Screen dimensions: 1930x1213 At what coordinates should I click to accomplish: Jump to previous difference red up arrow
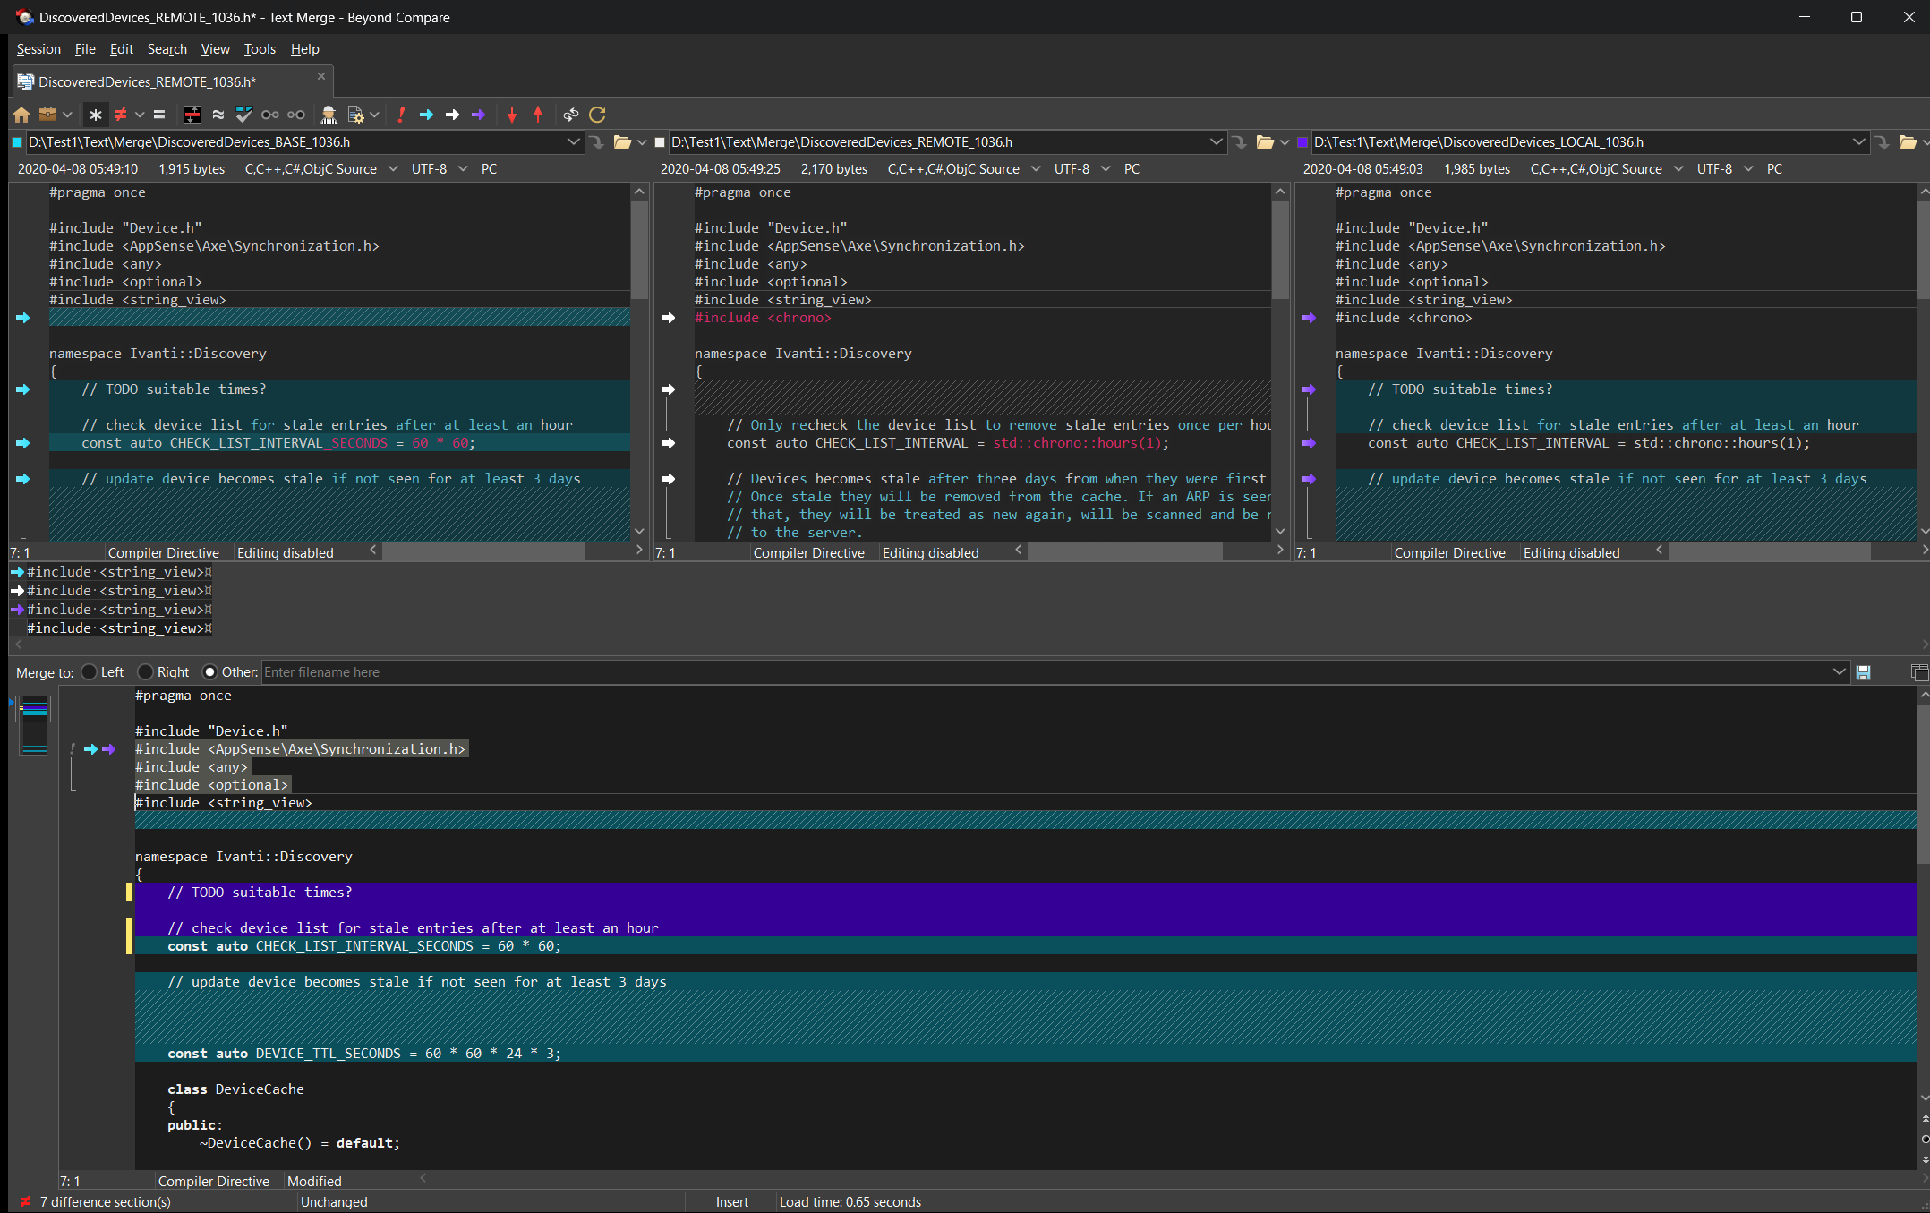tap(538, 115)
